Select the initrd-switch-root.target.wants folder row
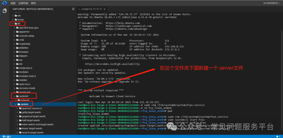Image resolution: width=283 pixels, height=138 pixels. (x=43, y=124)
